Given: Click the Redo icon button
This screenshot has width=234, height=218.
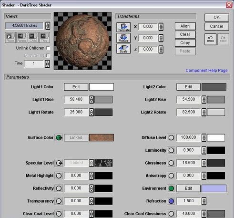Looking at the screenshot, I should tap(223, 39).
